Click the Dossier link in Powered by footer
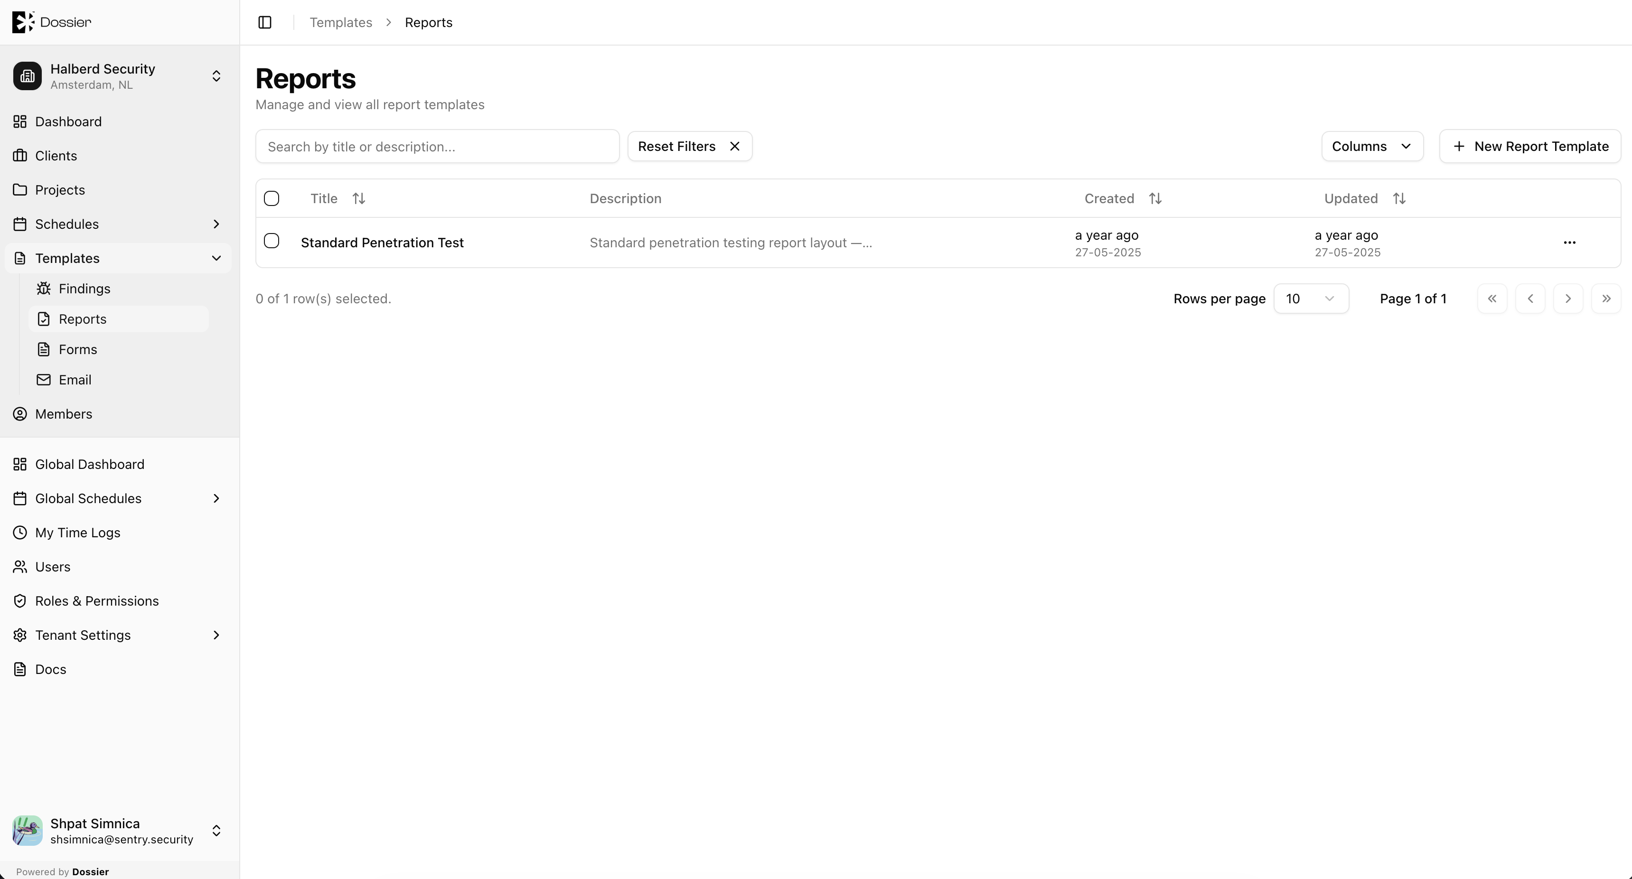Image resolution: width=1632 pixels, height=879 pixels. tap(91, 872)
